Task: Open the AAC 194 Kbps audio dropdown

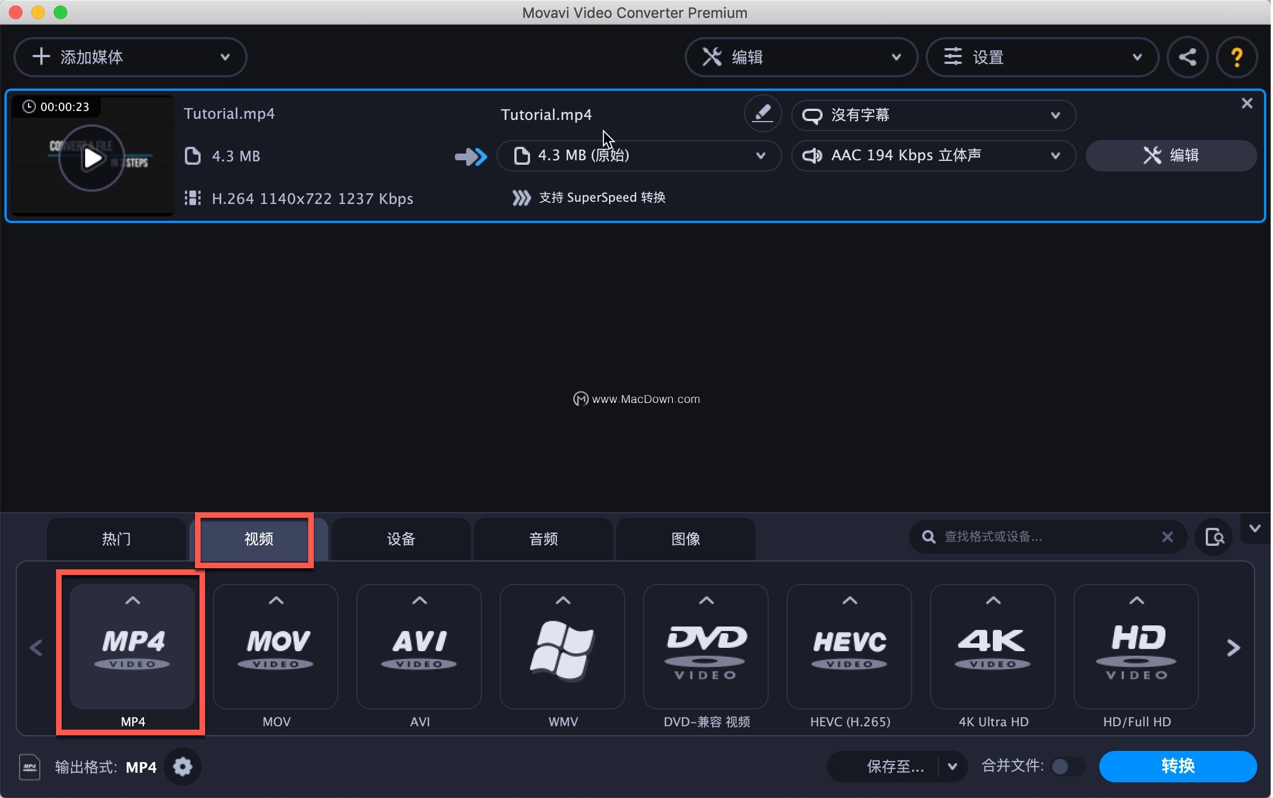Action: 933,155
